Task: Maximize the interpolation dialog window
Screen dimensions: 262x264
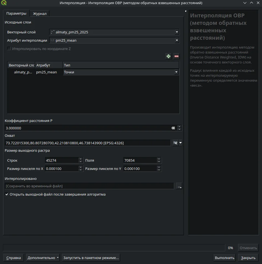Action: [x=252, y=3]
